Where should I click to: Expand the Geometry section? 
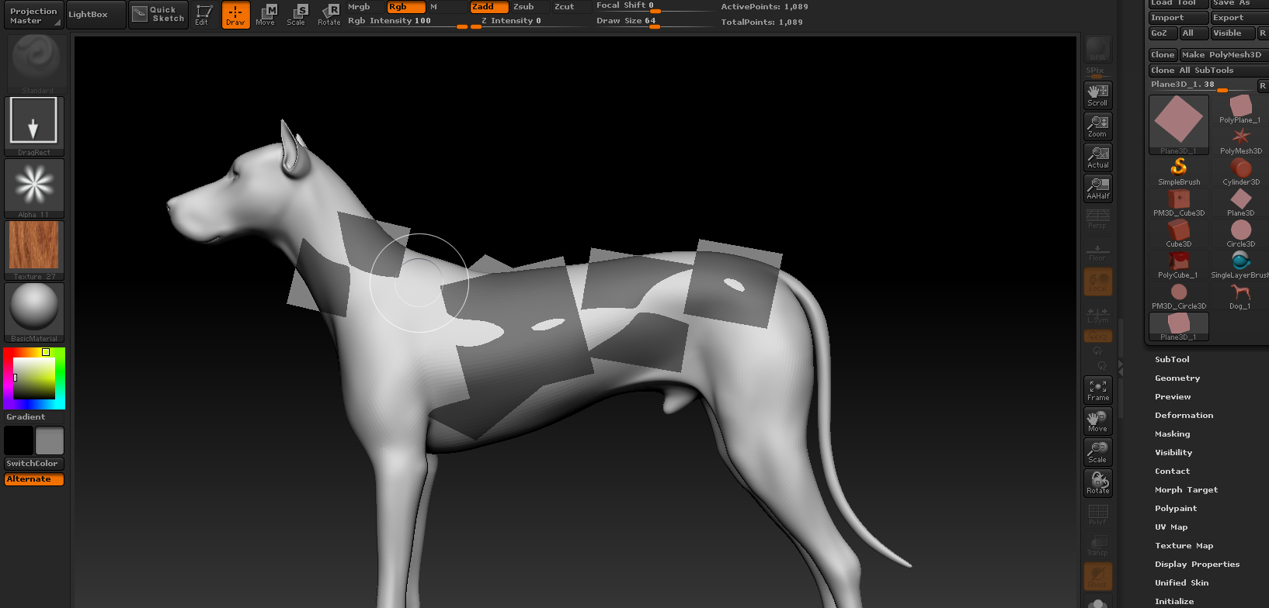click(x=1177, y=378)
